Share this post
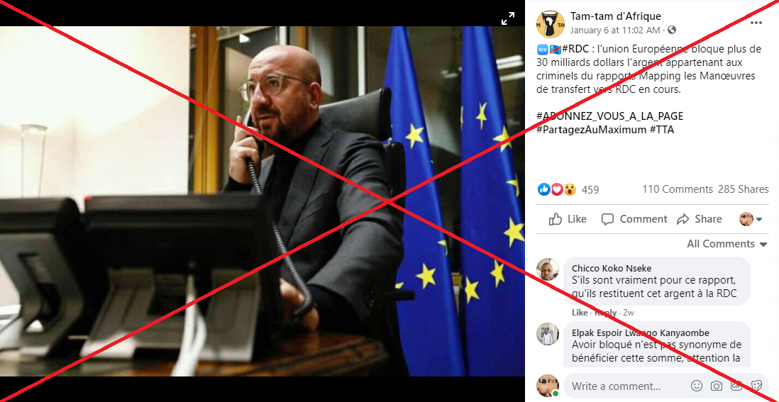Image resolution: width=779 pixels, height=402 pixels. [700, 219]
